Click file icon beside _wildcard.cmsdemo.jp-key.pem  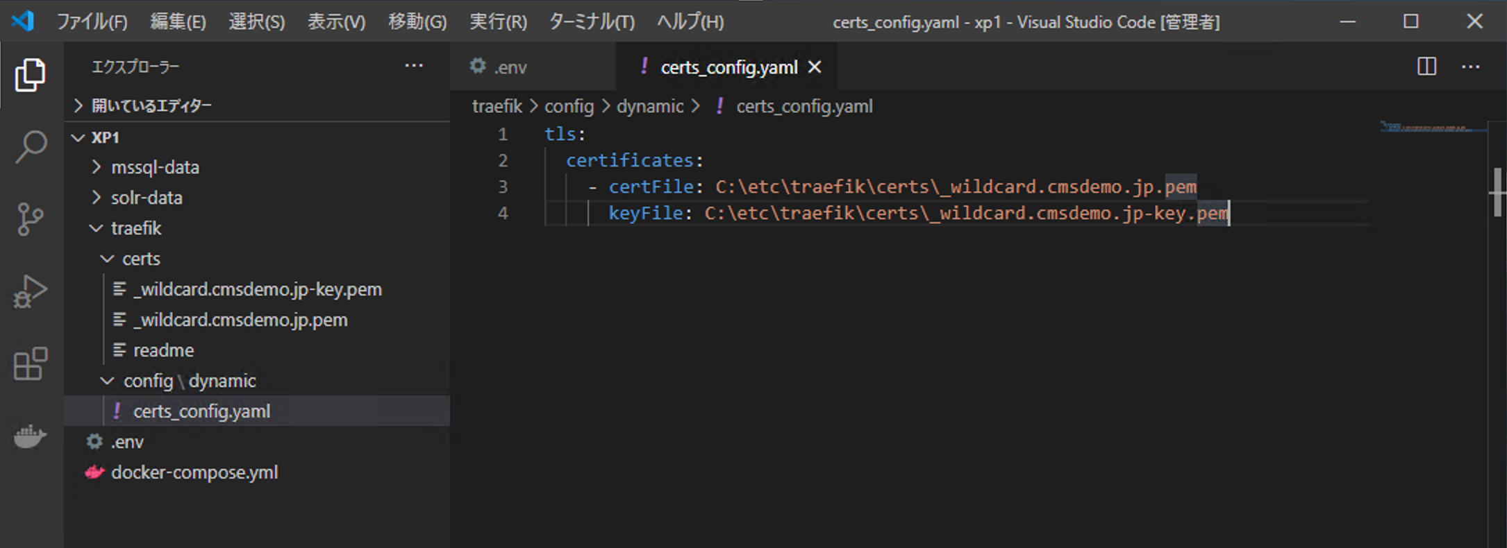[x=119, y=289]
